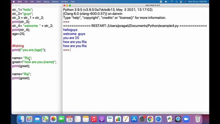Click the Siri icon in menu bar
The width and height of the screenshot is (220, 124).
(185, 2)
